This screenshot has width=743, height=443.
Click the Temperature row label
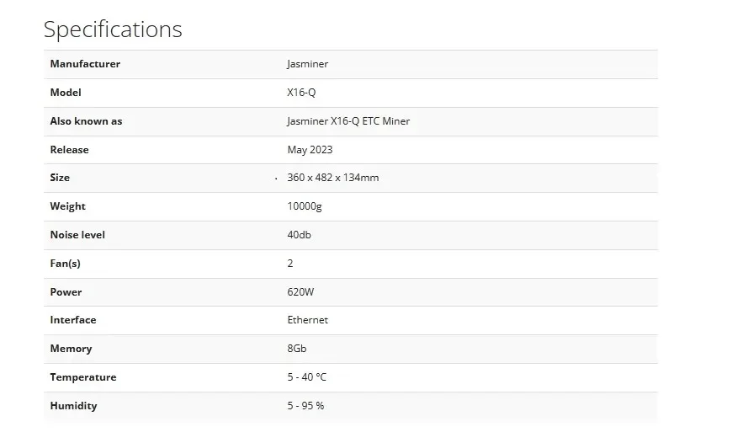click(x=83, y=377)
